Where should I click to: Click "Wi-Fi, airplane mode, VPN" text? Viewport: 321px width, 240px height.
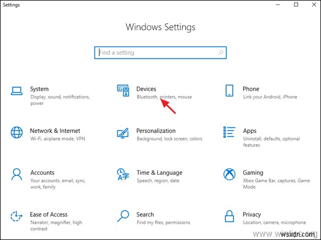point(58,139)
